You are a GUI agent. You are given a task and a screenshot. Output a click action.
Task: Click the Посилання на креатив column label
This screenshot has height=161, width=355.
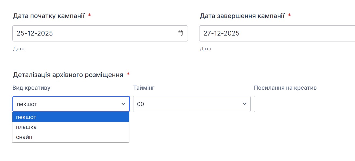click(285, 88)
